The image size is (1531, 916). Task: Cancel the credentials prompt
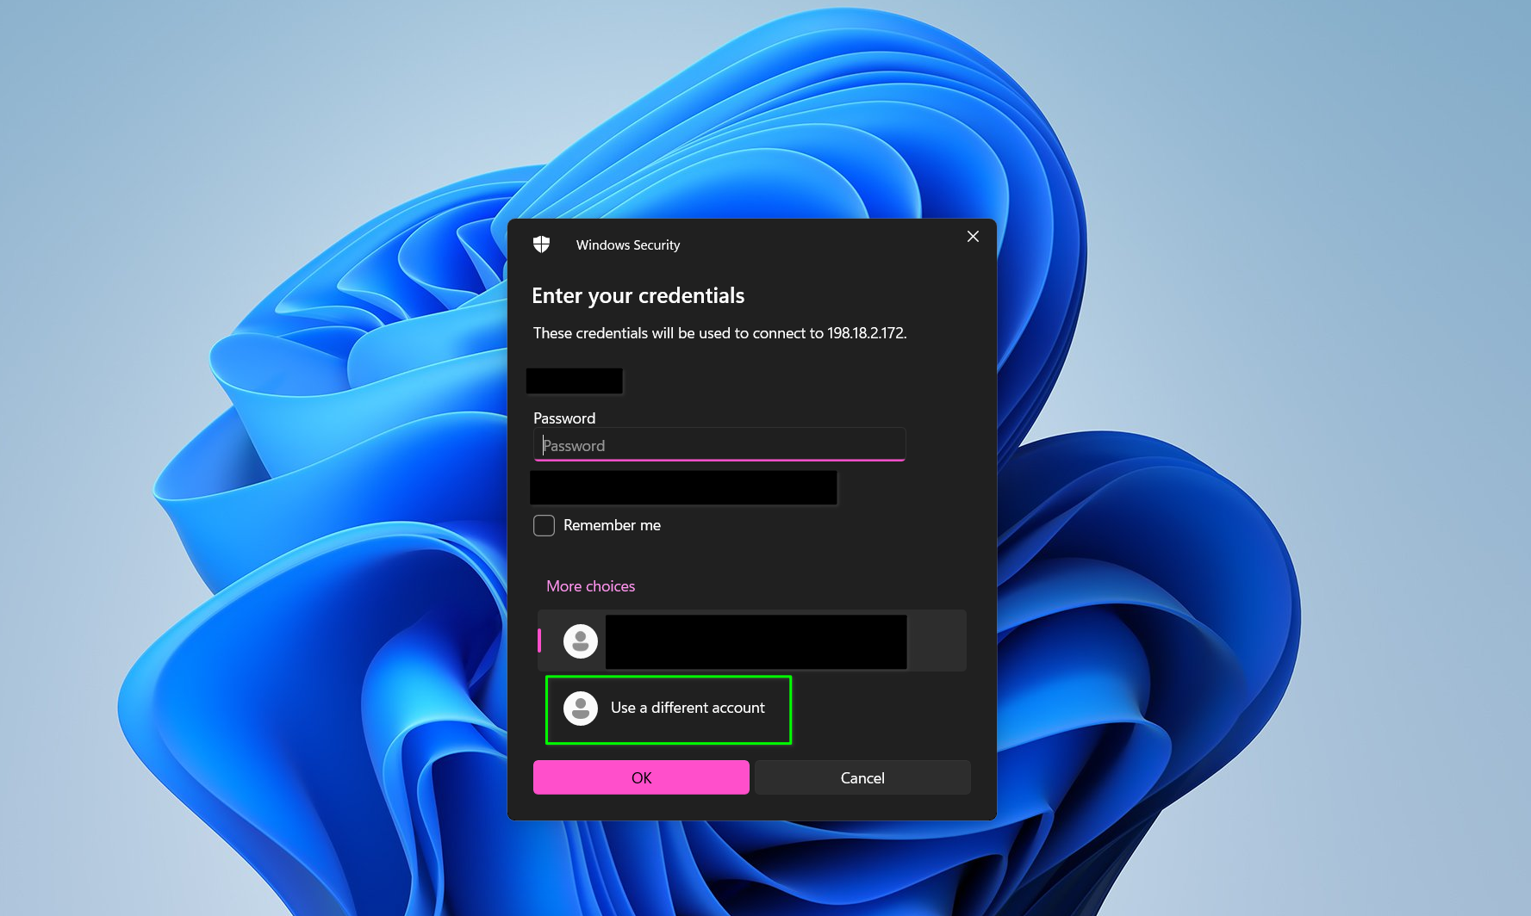coord(862,777)
